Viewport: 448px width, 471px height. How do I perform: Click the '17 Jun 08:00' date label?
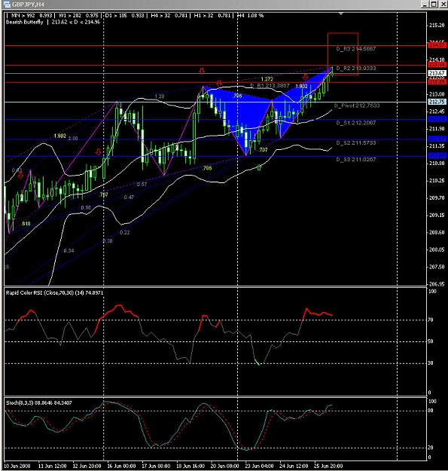(x=156, y=466)
